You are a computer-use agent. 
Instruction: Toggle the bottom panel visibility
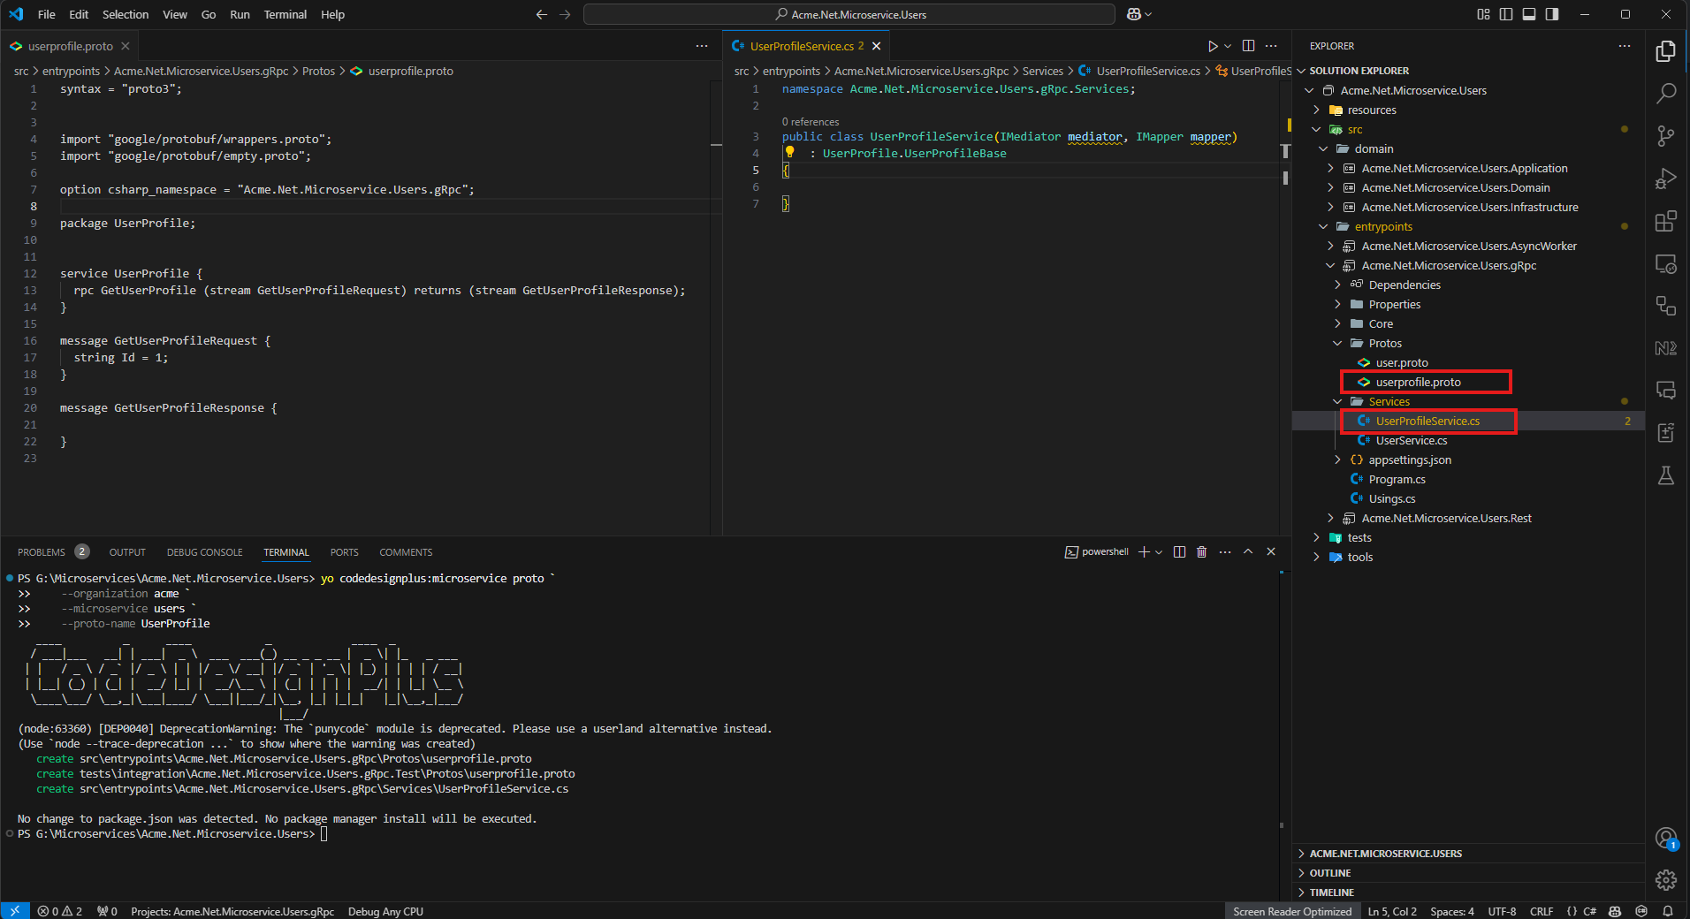click(x=1529, y=14)
